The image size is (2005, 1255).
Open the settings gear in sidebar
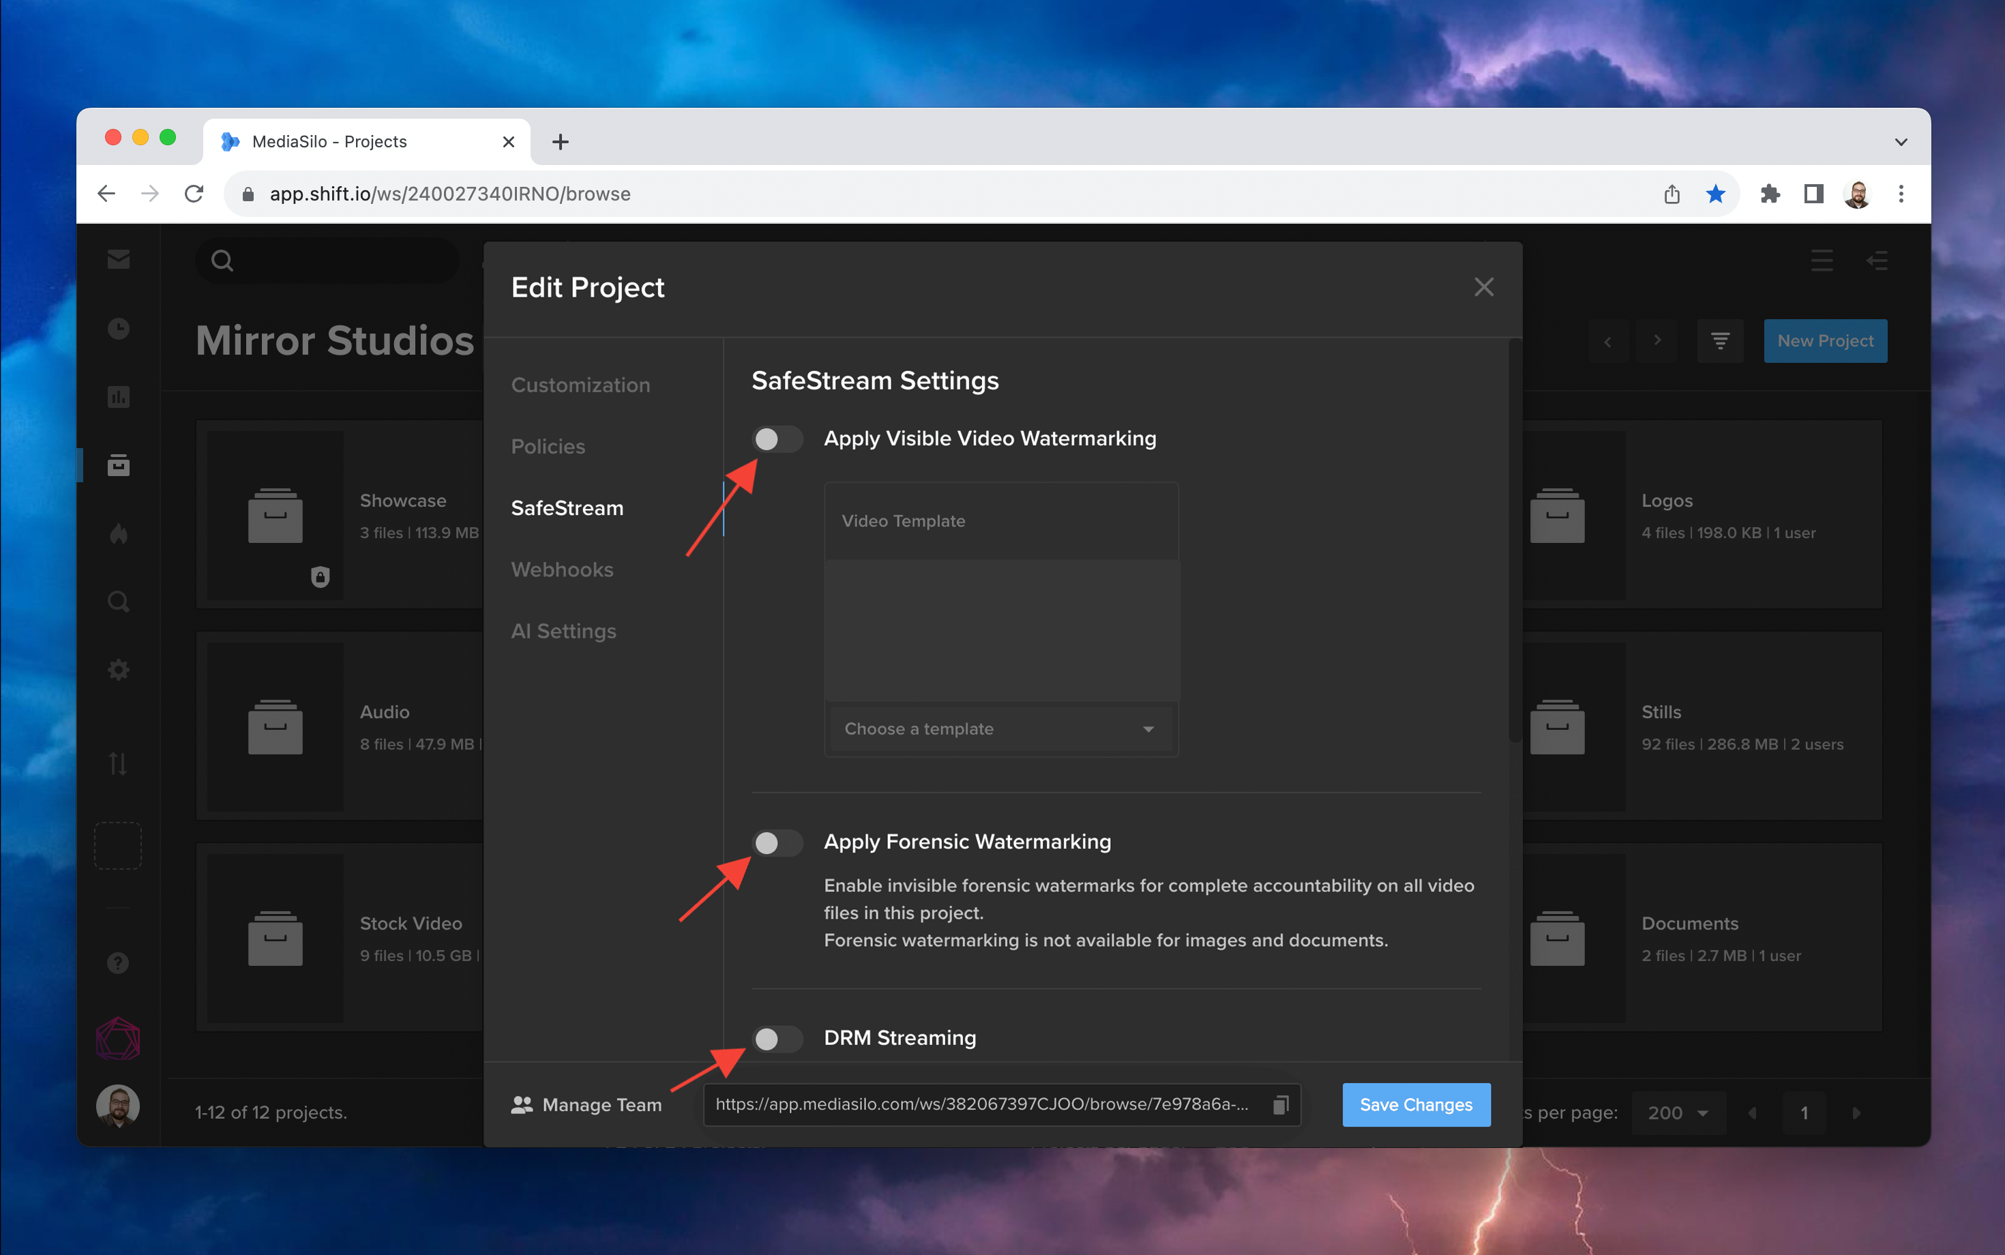tap(119, 669)
